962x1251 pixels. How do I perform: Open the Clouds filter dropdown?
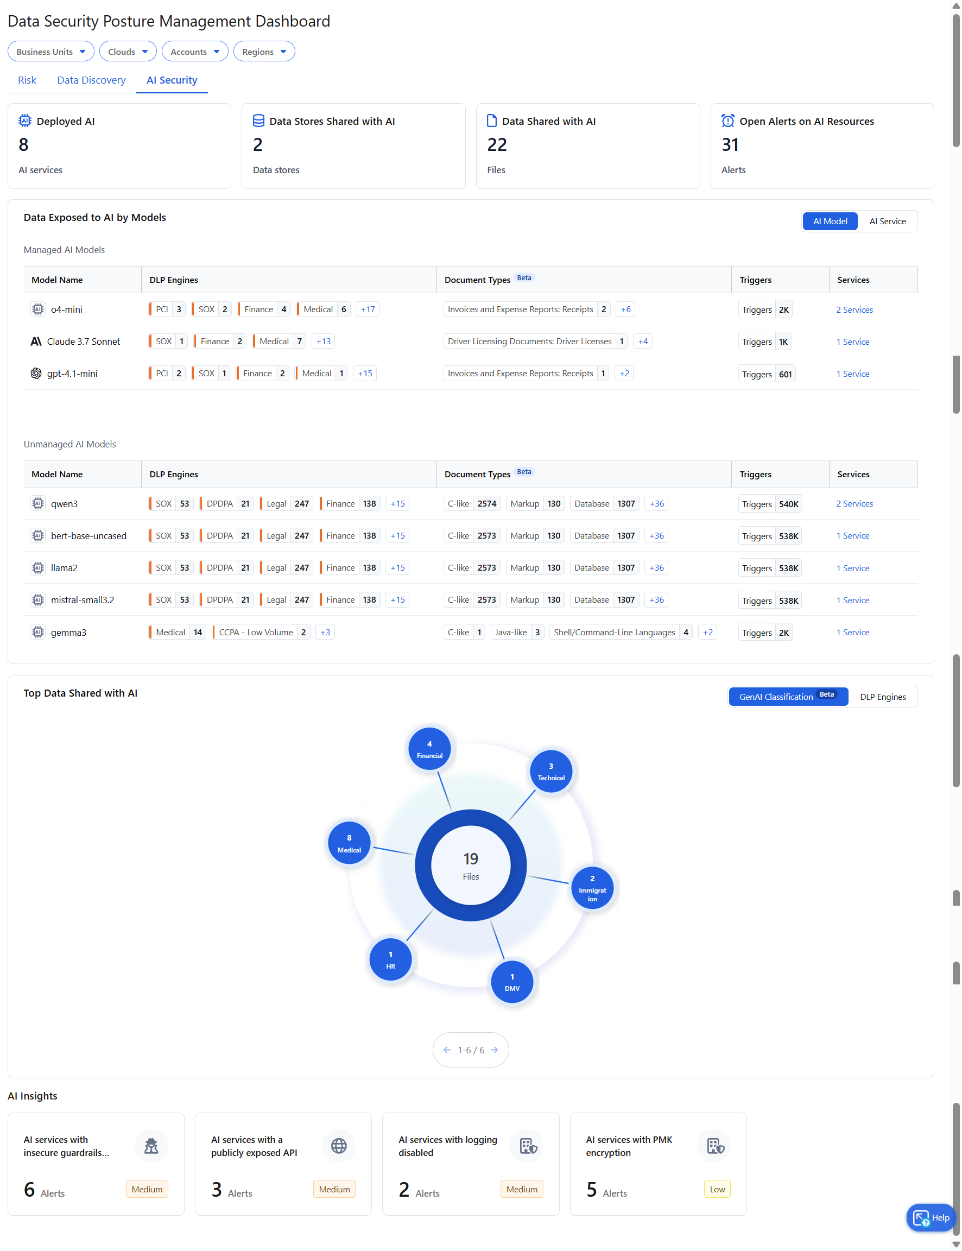click(x=127, y=51)
